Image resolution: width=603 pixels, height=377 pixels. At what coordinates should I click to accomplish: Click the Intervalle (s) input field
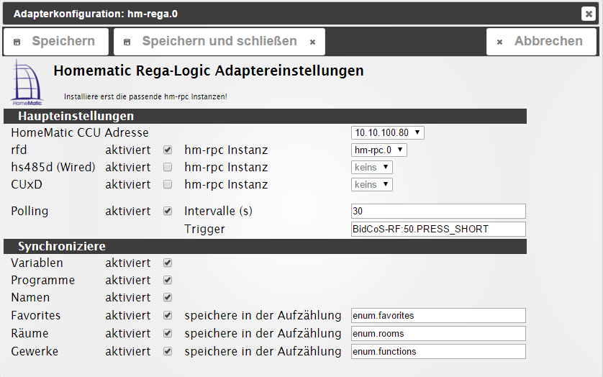click(x=438, y=212)
